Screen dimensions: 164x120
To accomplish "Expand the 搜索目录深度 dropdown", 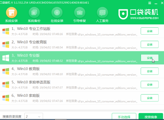I will 34,116.
